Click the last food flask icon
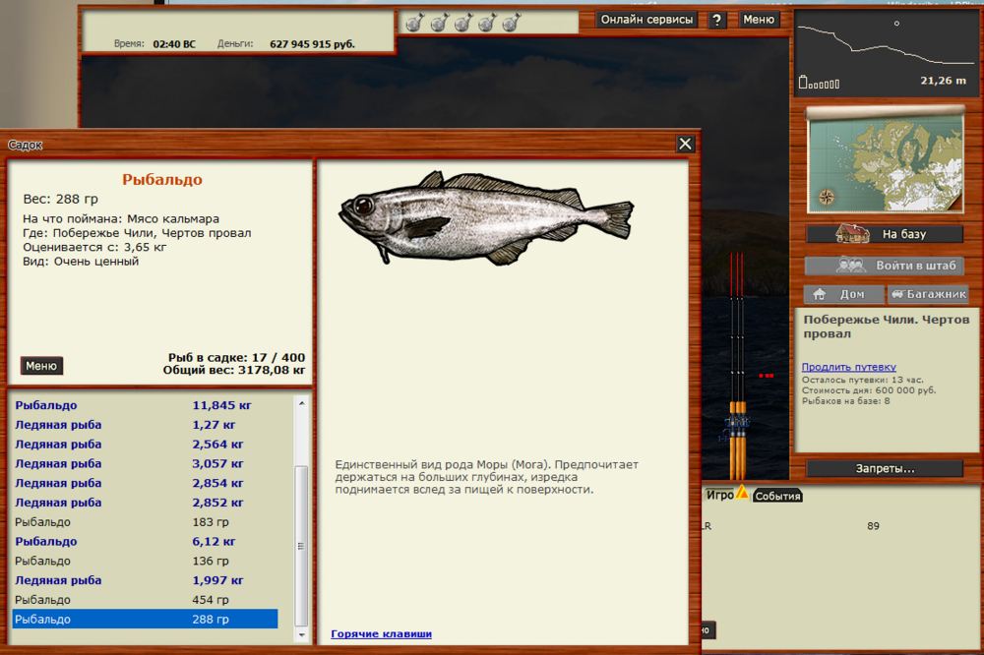Viewport: 984px width, 655px height. tap(511, 22)
